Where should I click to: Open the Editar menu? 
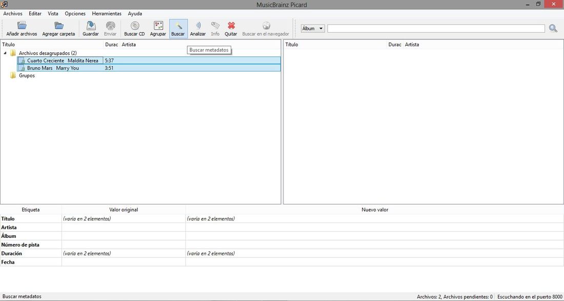35,14
